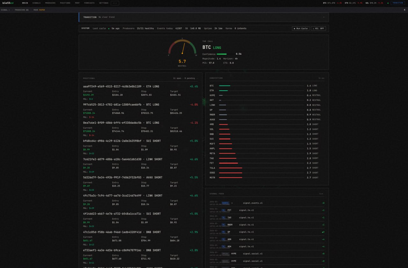The width and height of the screenshot is (408, 268).
Task: Click the conviction gauge dial
Action: pyautogui.click(x=182, y=47)
